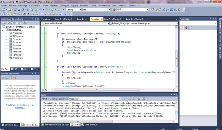Open the Refactoriser menu
This screenshot has height=130, width=222.
(35, 6)
